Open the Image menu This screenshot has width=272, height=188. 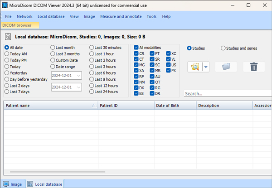[89, 16]
